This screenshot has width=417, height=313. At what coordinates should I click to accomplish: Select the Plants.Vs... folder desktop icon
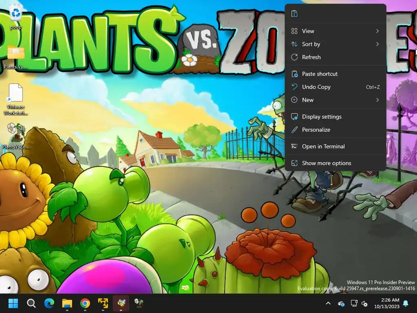pos(16,57)
